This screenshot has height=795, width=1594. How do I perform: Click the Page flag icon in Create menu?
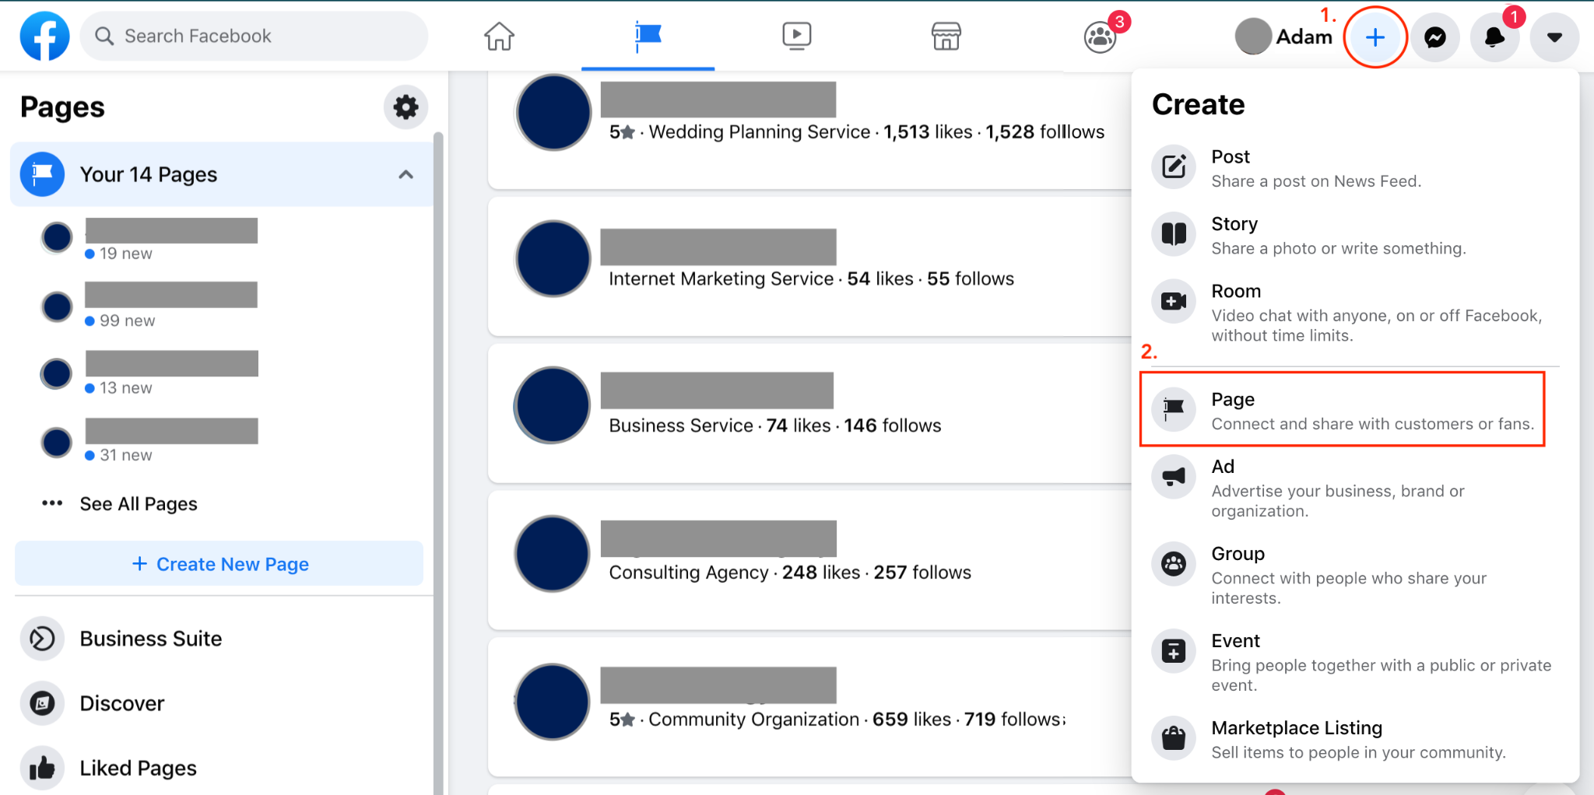tap(1174, 408)
